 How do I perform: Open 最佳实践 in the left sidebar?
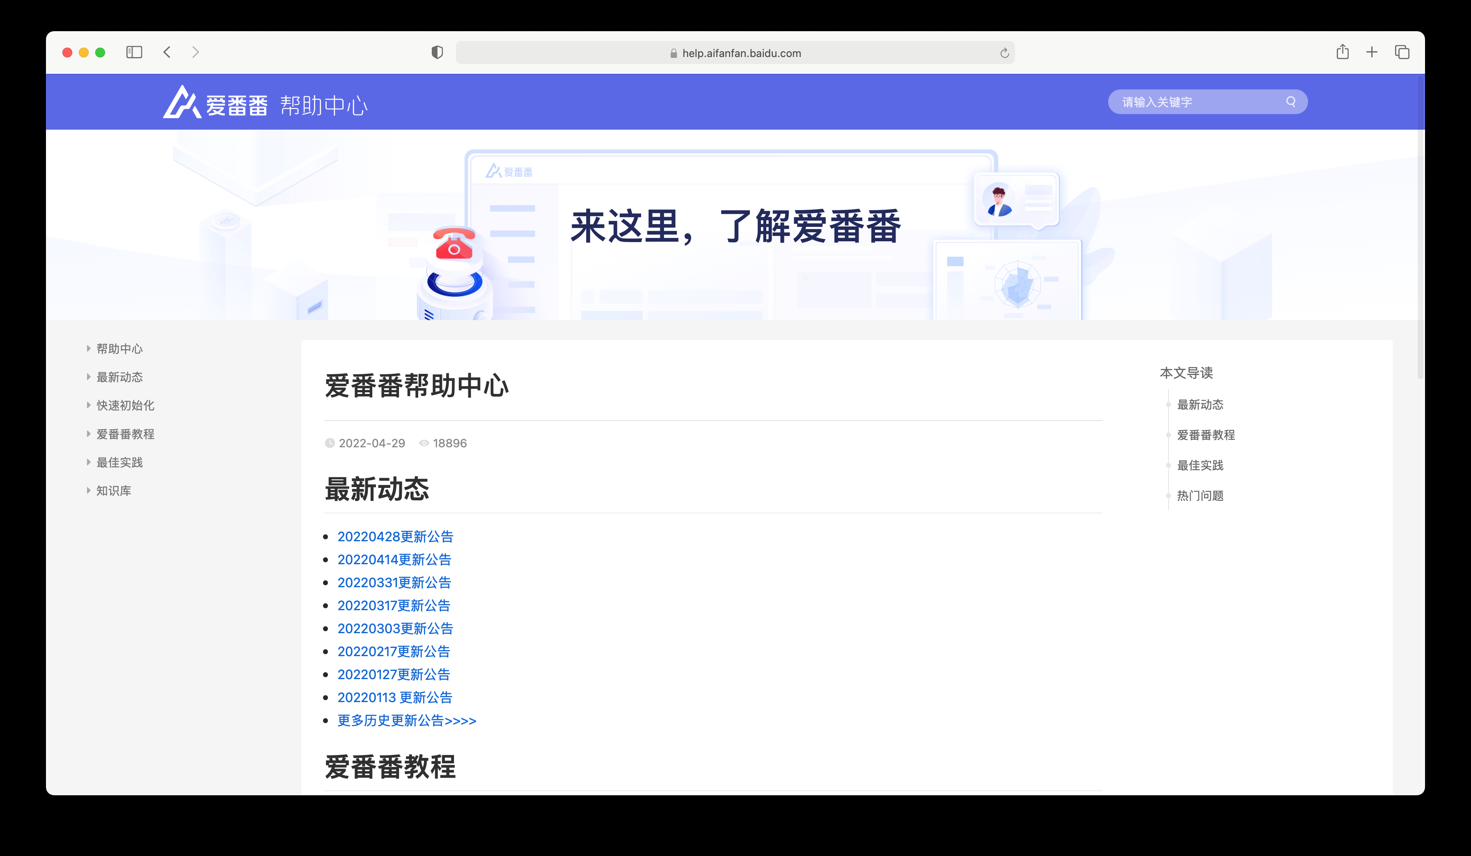(x=120, y=463)
